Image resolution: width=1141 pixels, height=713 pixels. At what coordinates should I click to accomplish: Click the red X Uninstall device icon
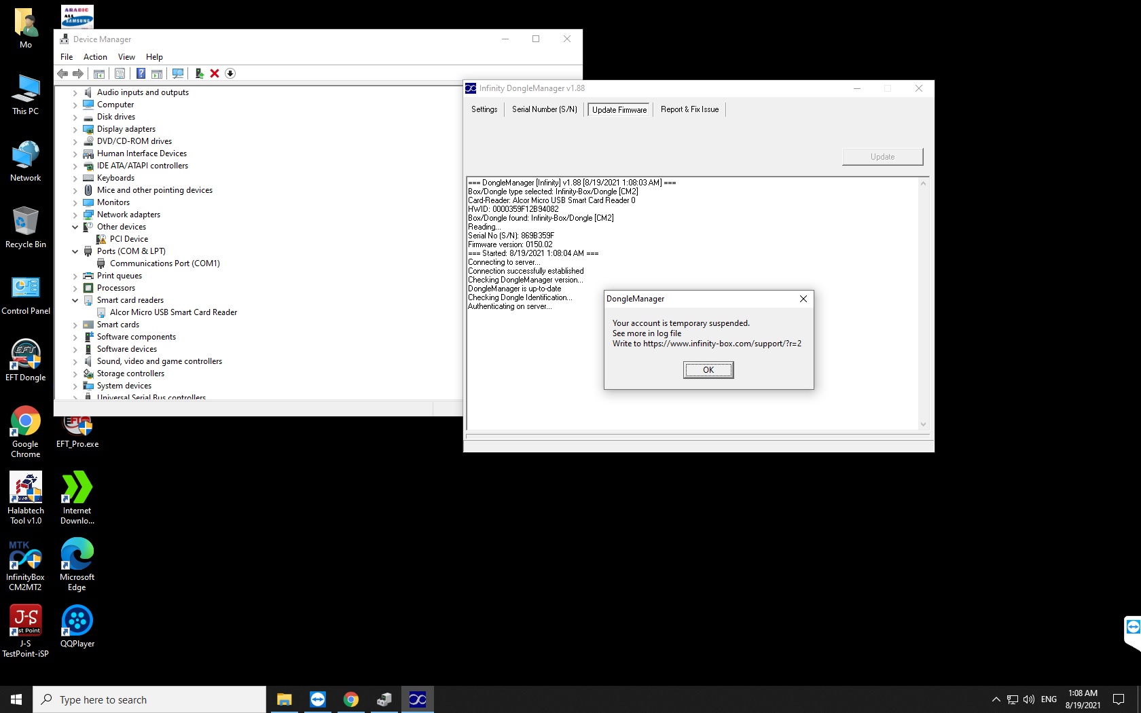(215, 73)
